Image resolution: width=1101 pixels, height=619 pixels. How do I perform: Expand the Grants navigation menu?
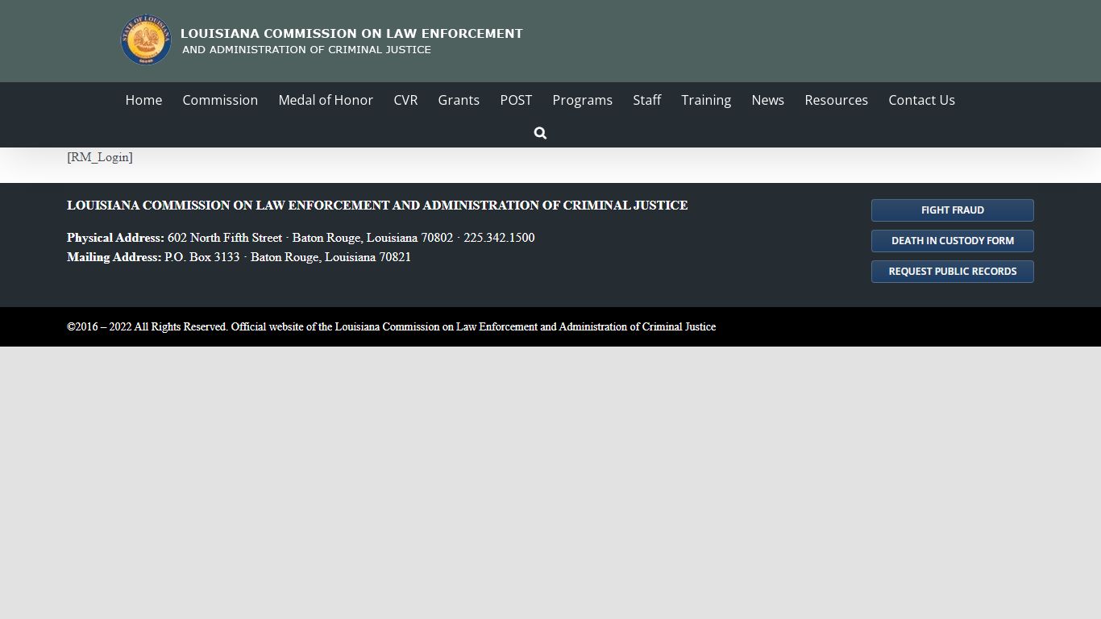tap(459, 100)
